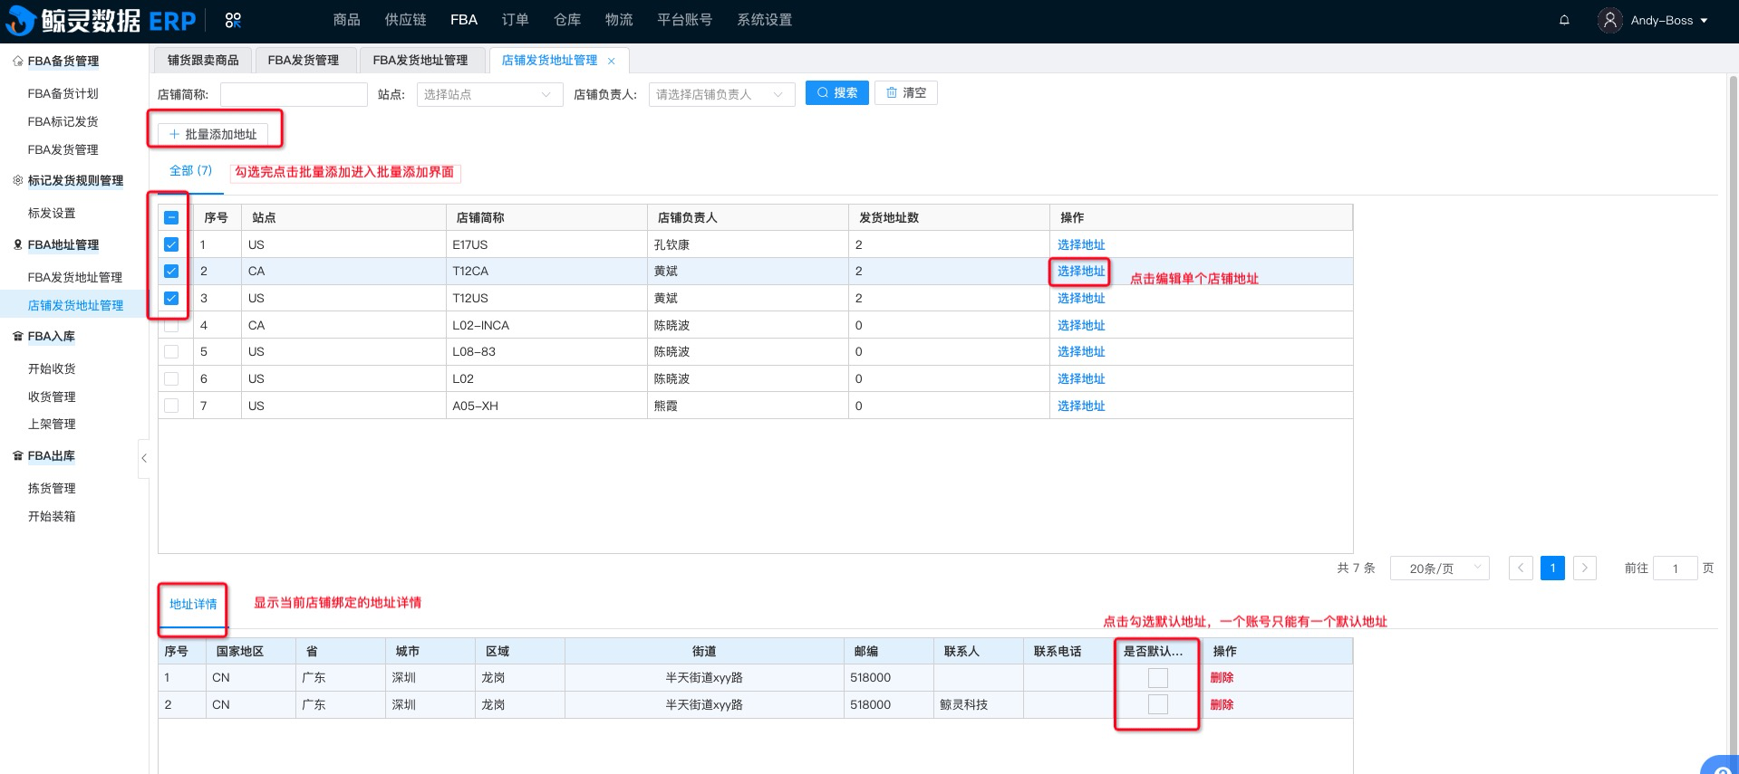Click the Andy-Boss user avatar icon
Image resolution: width=1739 pixels, height=774 pixels.
[1609, 20]
